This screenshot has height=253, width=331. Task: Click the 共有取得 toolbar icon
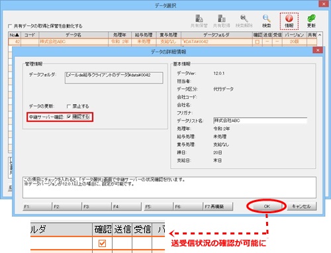point(221,21)
